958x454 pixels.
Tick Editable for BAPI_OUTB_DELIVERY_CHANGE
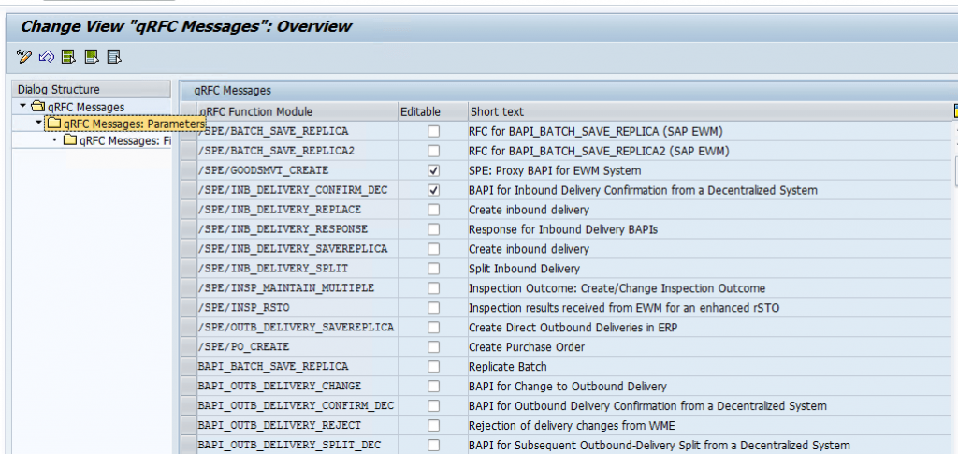click(x=433, y=387)
